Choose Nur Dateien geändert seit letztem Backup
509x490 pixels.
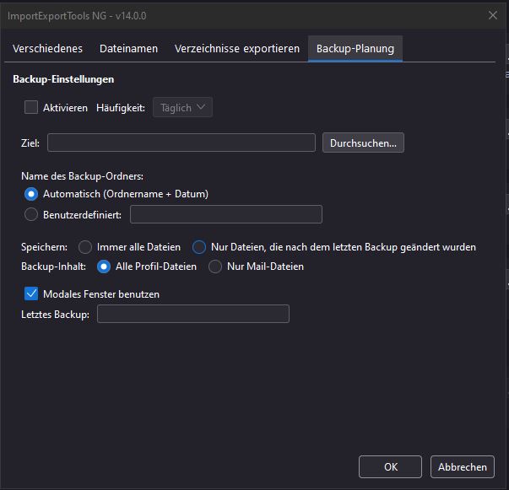point(199,247)
